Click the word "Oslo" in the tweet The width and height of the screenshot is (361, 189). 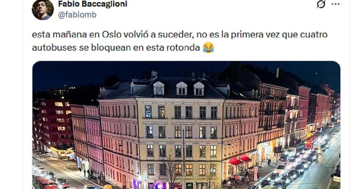tap(110, 35)
